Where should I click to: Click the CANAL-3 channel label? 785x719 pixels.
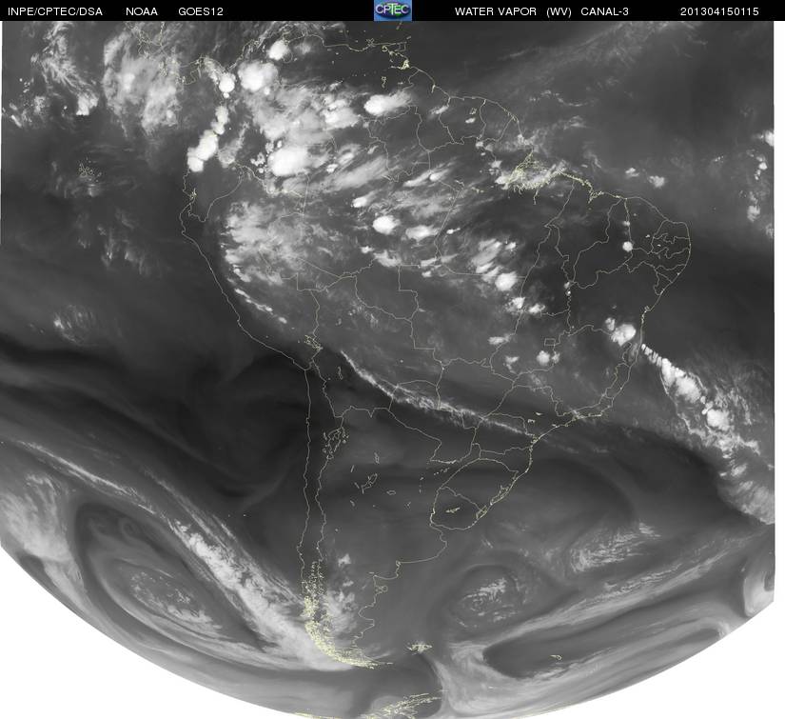(605, 11)
